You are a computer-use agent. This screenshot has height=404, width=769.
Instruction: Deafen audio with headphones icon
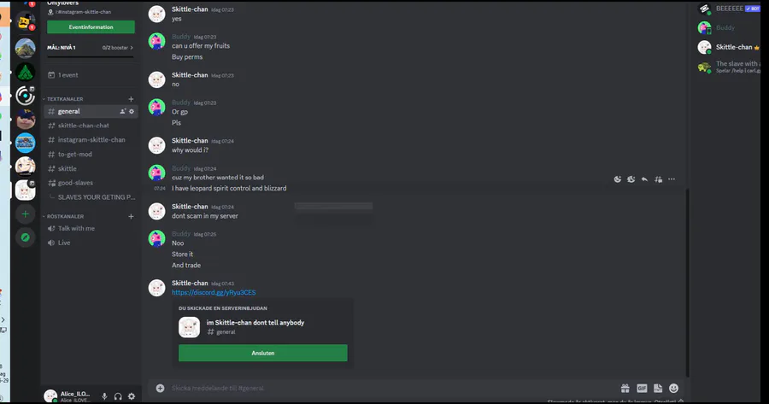pos(118,395)
